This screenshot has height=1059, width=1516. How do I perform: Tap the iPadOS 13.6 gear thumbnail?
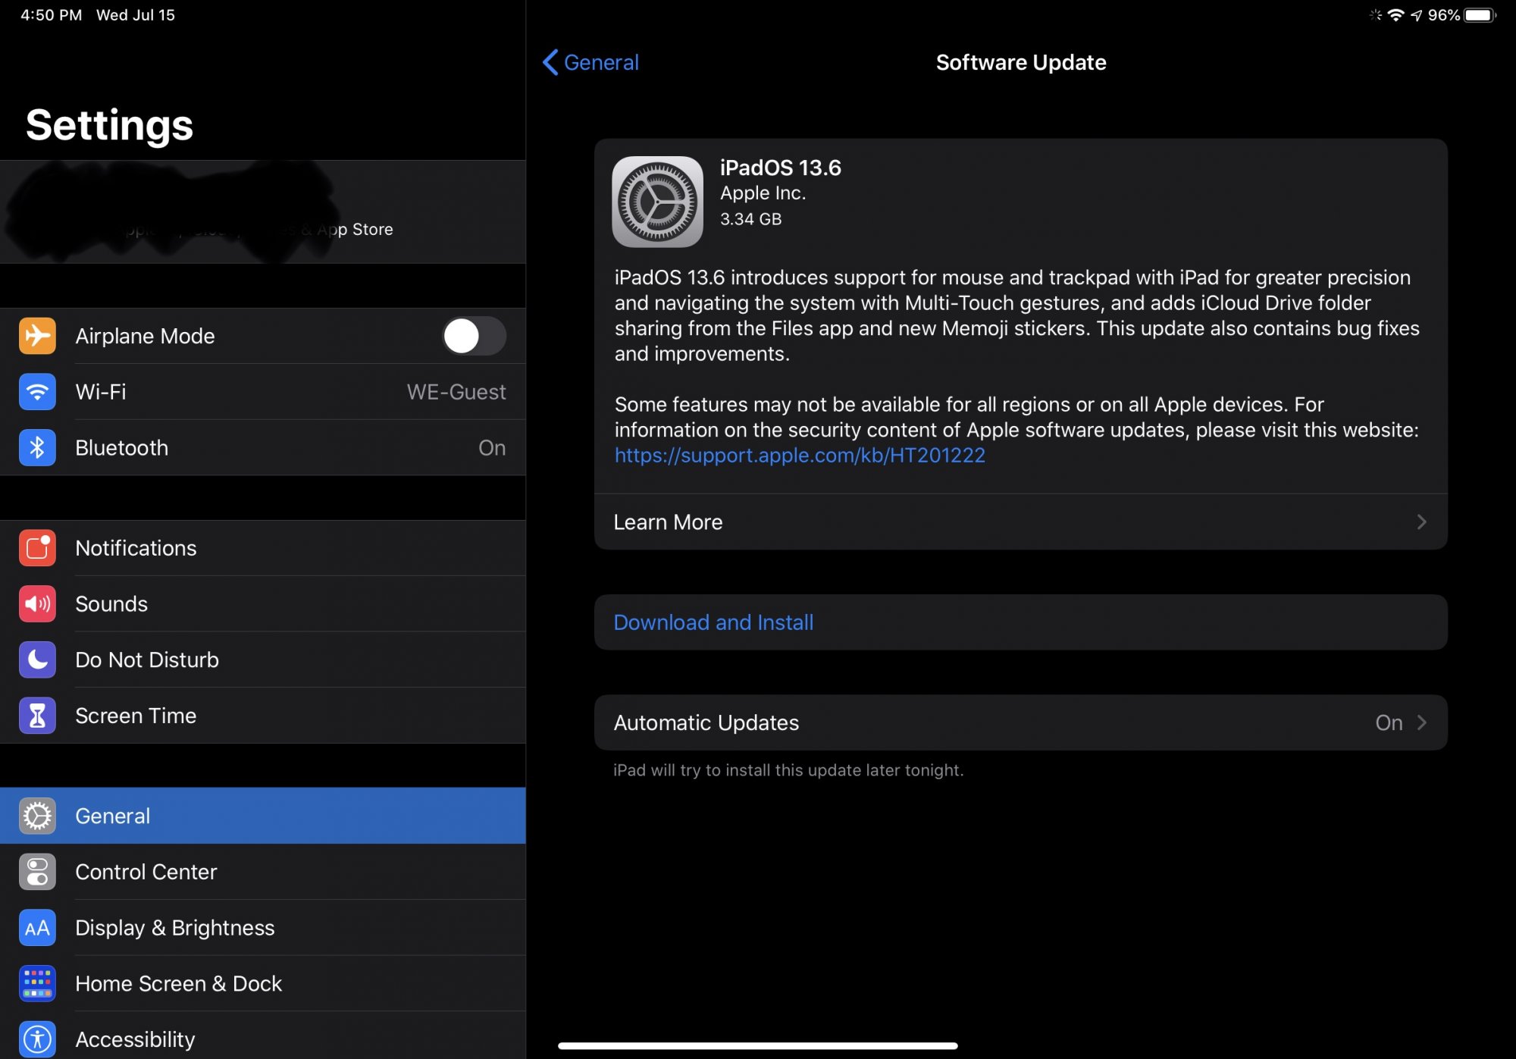click(657, 202)
